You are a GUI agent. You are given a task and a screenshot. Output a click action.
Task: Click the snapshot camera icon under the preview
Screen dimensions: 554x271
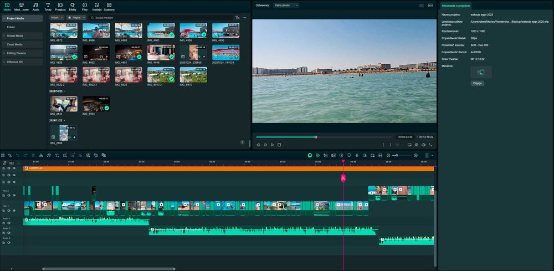(x=417, y=145)
